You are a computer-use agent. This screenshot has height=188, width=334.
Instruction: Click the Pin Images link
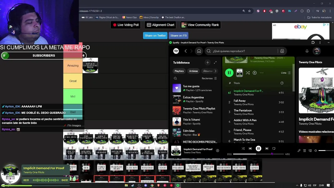pyautogui.click(x=73, y=125)
